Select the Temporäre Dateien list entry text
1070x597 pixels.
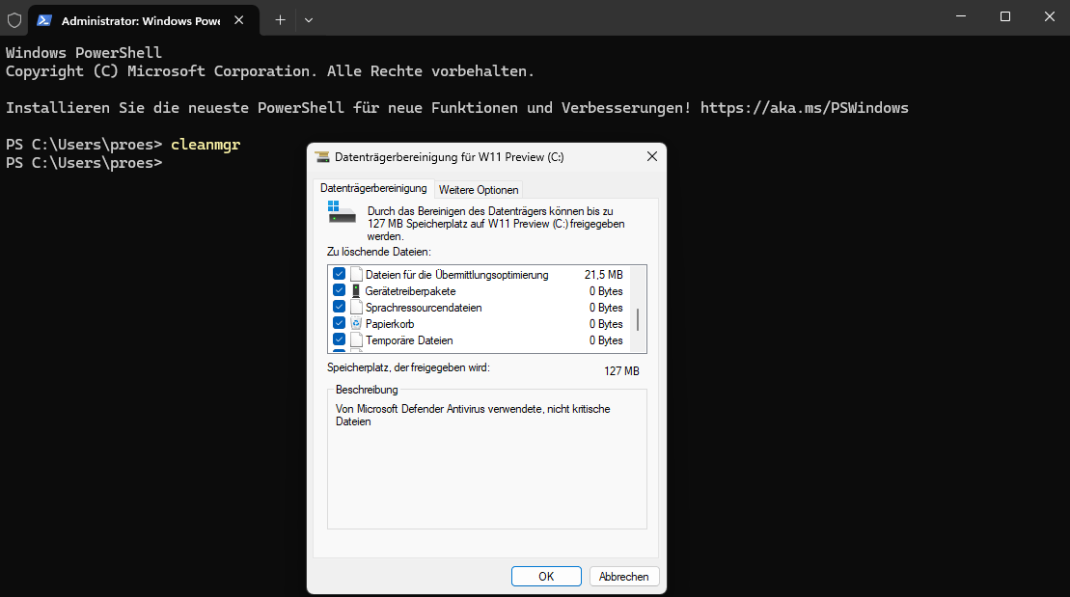pos(409,340)
